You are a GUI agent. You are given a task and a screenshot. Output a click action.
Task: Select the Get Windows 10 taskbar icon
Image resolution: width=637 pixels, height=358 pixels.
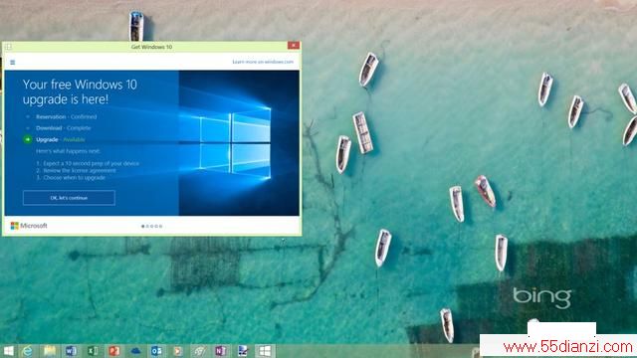point(265,351)
